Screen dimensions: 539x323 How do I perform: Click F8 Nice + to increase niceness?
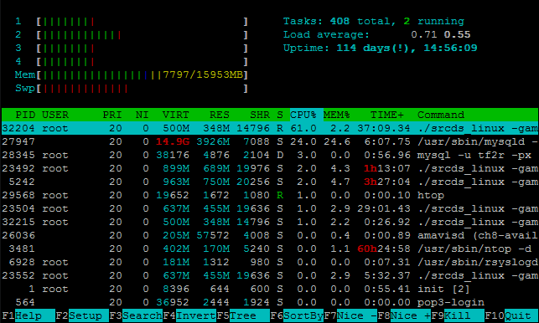coord(403,315)
